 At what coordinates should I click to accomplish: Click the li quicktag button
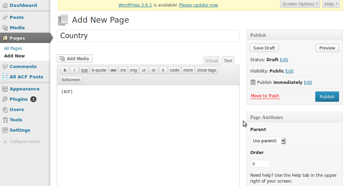point(163,70)
